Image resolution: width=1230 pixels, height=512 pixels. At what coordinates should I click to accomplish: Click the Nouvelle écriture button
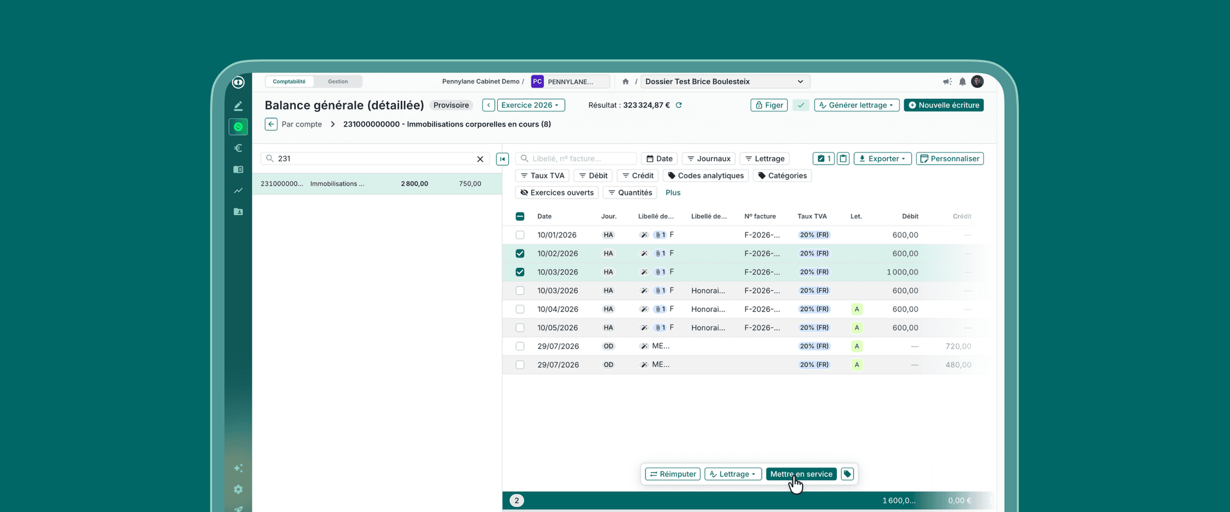click(943, 105)
